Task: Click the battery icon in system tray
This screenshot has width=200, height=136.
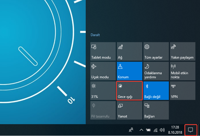Action: tap(149, 130)
